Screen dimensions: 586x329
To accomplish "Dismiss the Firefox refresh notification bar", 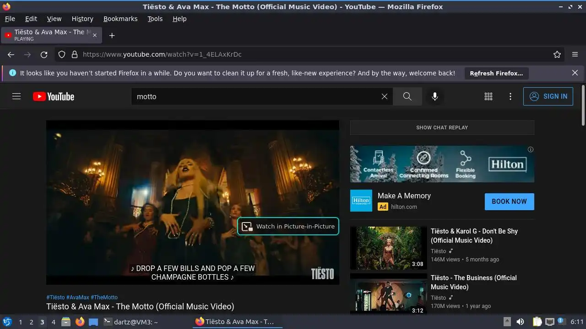I will 575,73.
